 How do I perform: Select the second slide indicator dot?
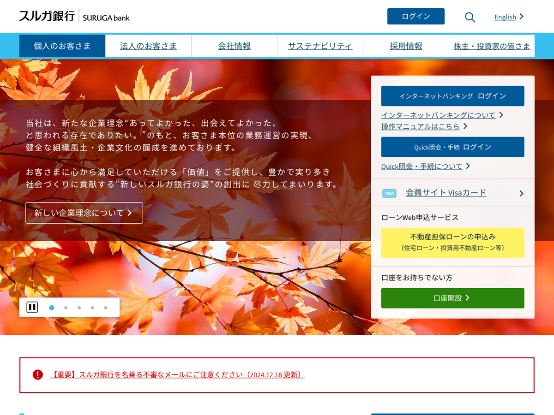pyautogui.click(x=66, y=308)
